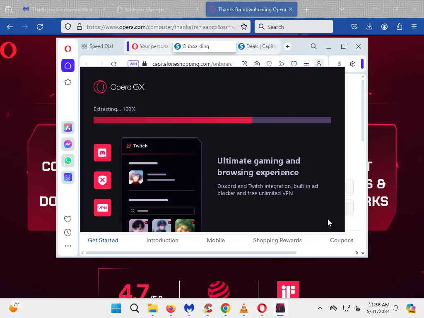Click heart icon in Opera address bar
Image resolution: width=424 pixels, height=318 pixels.
[x=294, y=64]
